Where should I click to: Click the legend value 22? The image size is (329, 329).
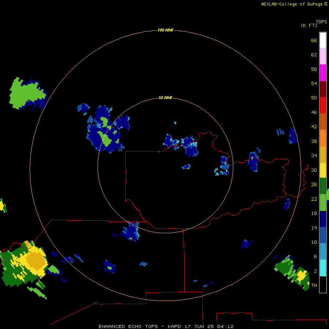pyautogui.click(x=314, y=199)
